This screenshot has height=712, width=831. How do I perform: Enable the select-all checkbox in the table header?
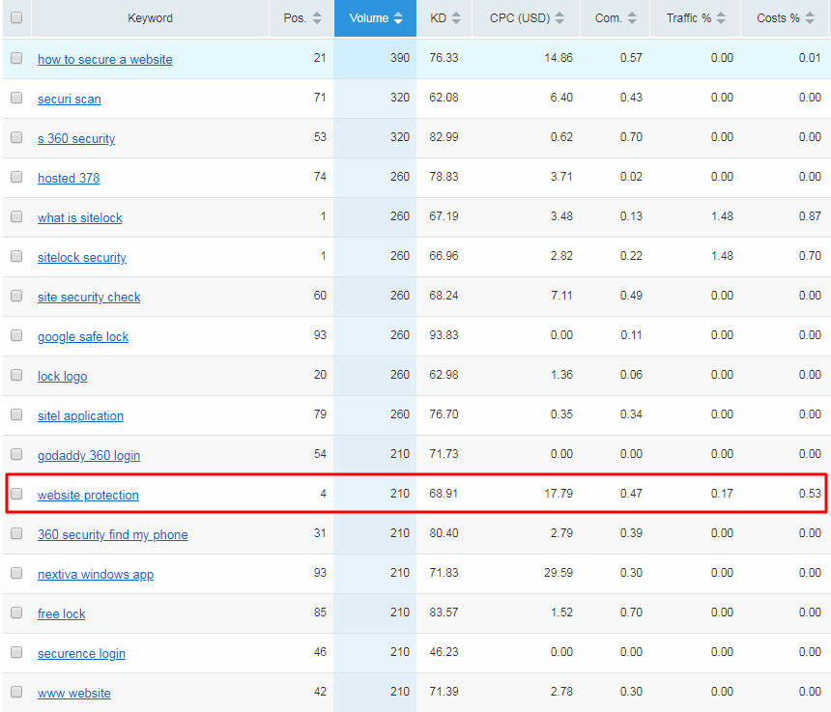pyautogui.click(x=16, y=18)
